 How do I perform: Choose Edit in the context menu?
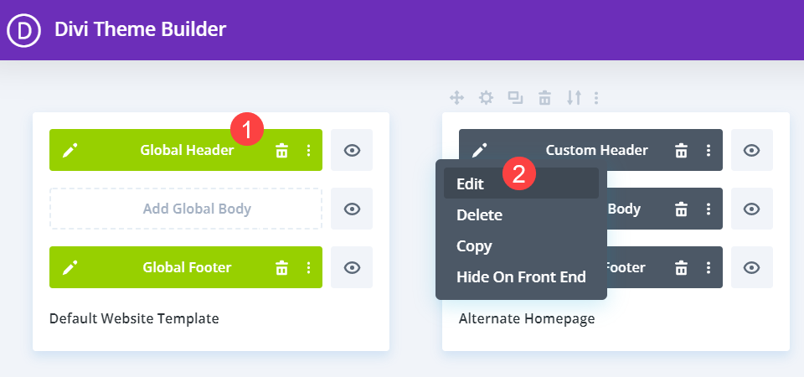(x=521, y=183)
